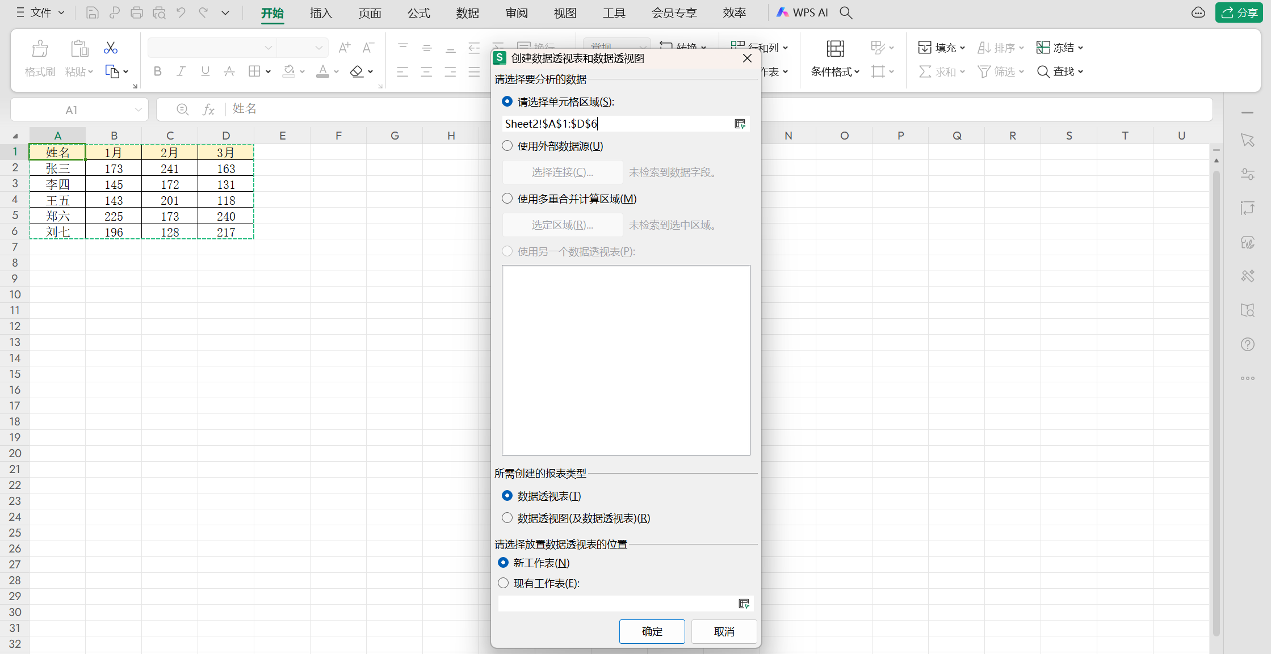
Task: Switch to the 插入 ribbon tab
Action: pos(321,13)
